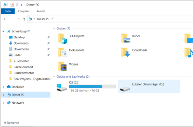Image resolution: width=193 pixels, height=127 pixels.
Task: Select Lokaler Datenträger (D:) drive icon
Action: pos(125,89)
